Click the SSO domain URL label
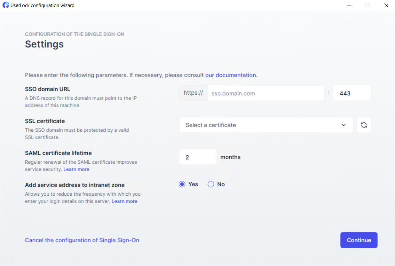Screen dimensions: 395x266 (x=48, y=89)
